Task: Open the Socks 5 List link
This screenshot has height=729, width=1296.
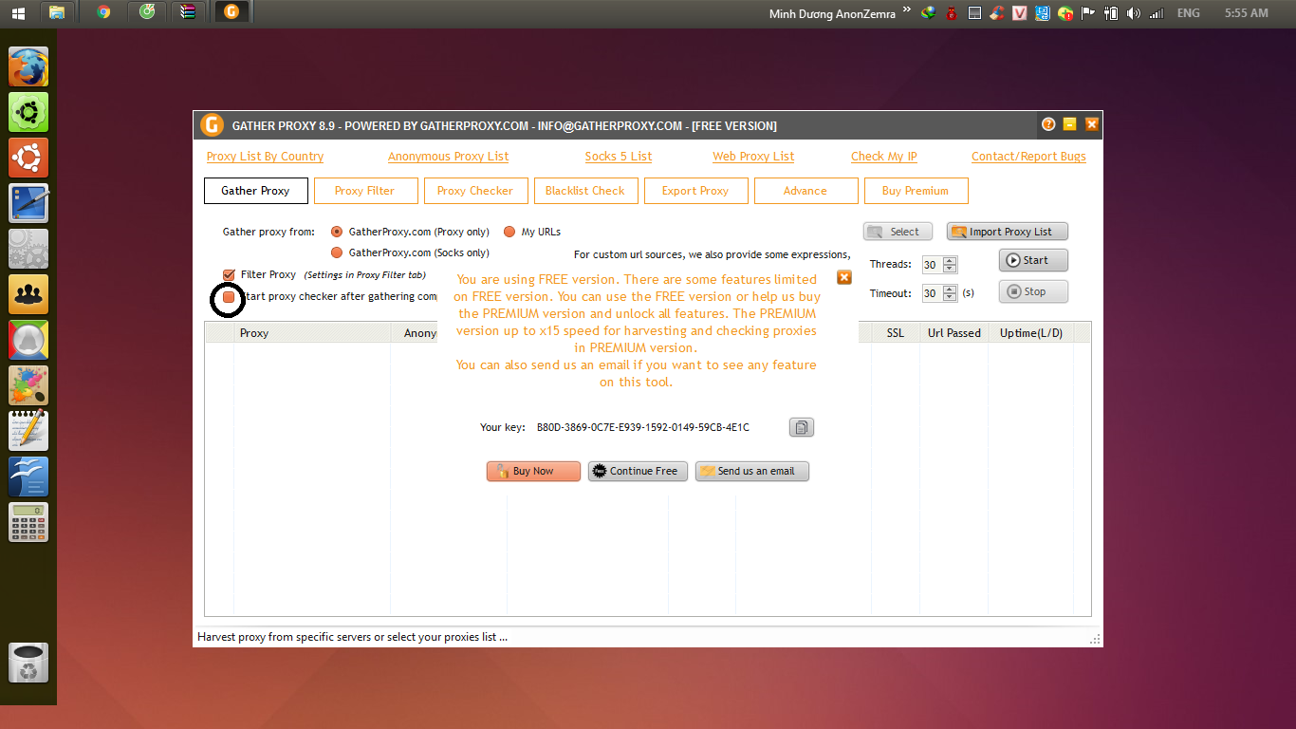Action: (619, 157)
